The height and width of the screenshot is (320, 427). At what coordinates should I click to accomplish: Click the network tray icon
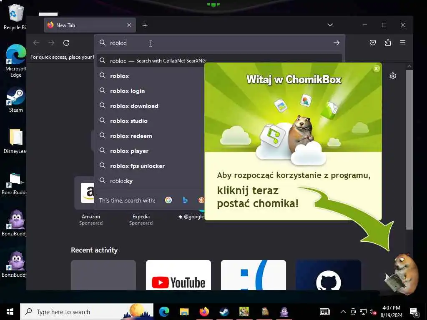coord(363,312)
